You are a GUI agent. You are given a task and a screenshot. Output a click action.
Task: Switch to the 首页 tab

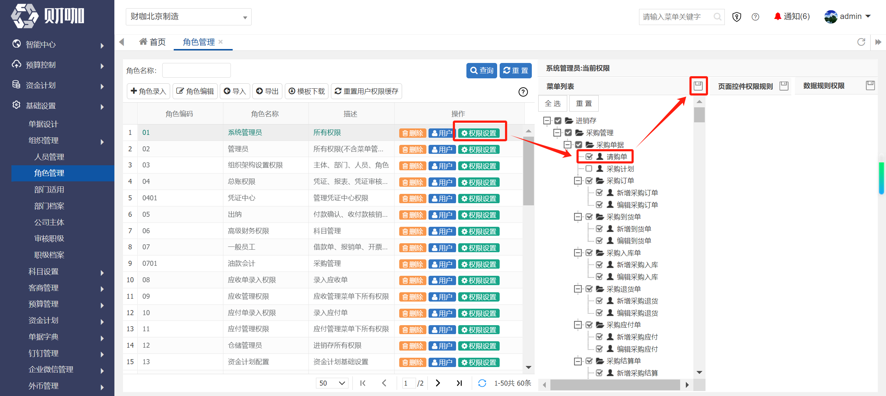[x=153, y=42]
